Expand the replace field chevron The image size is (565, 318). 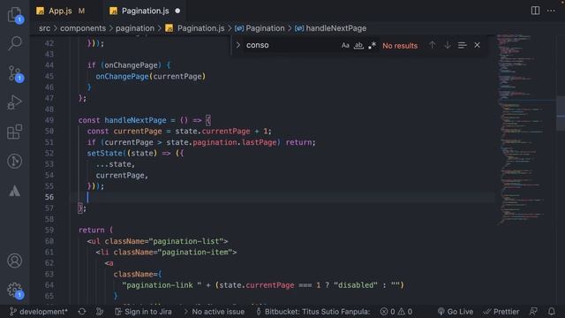point(237,45)
